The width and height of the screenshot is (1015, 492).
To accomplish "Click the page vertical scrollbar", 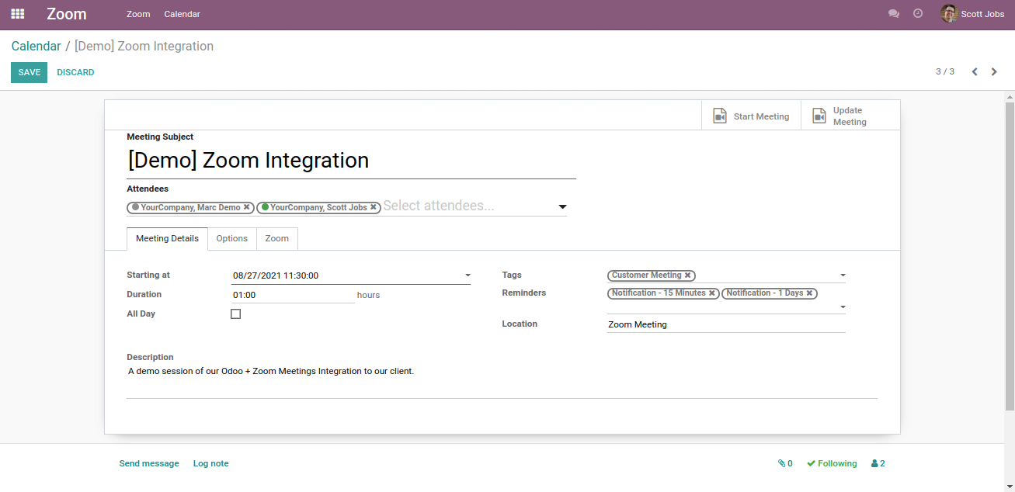I will pyautogui.click(x=1010, y=256).
